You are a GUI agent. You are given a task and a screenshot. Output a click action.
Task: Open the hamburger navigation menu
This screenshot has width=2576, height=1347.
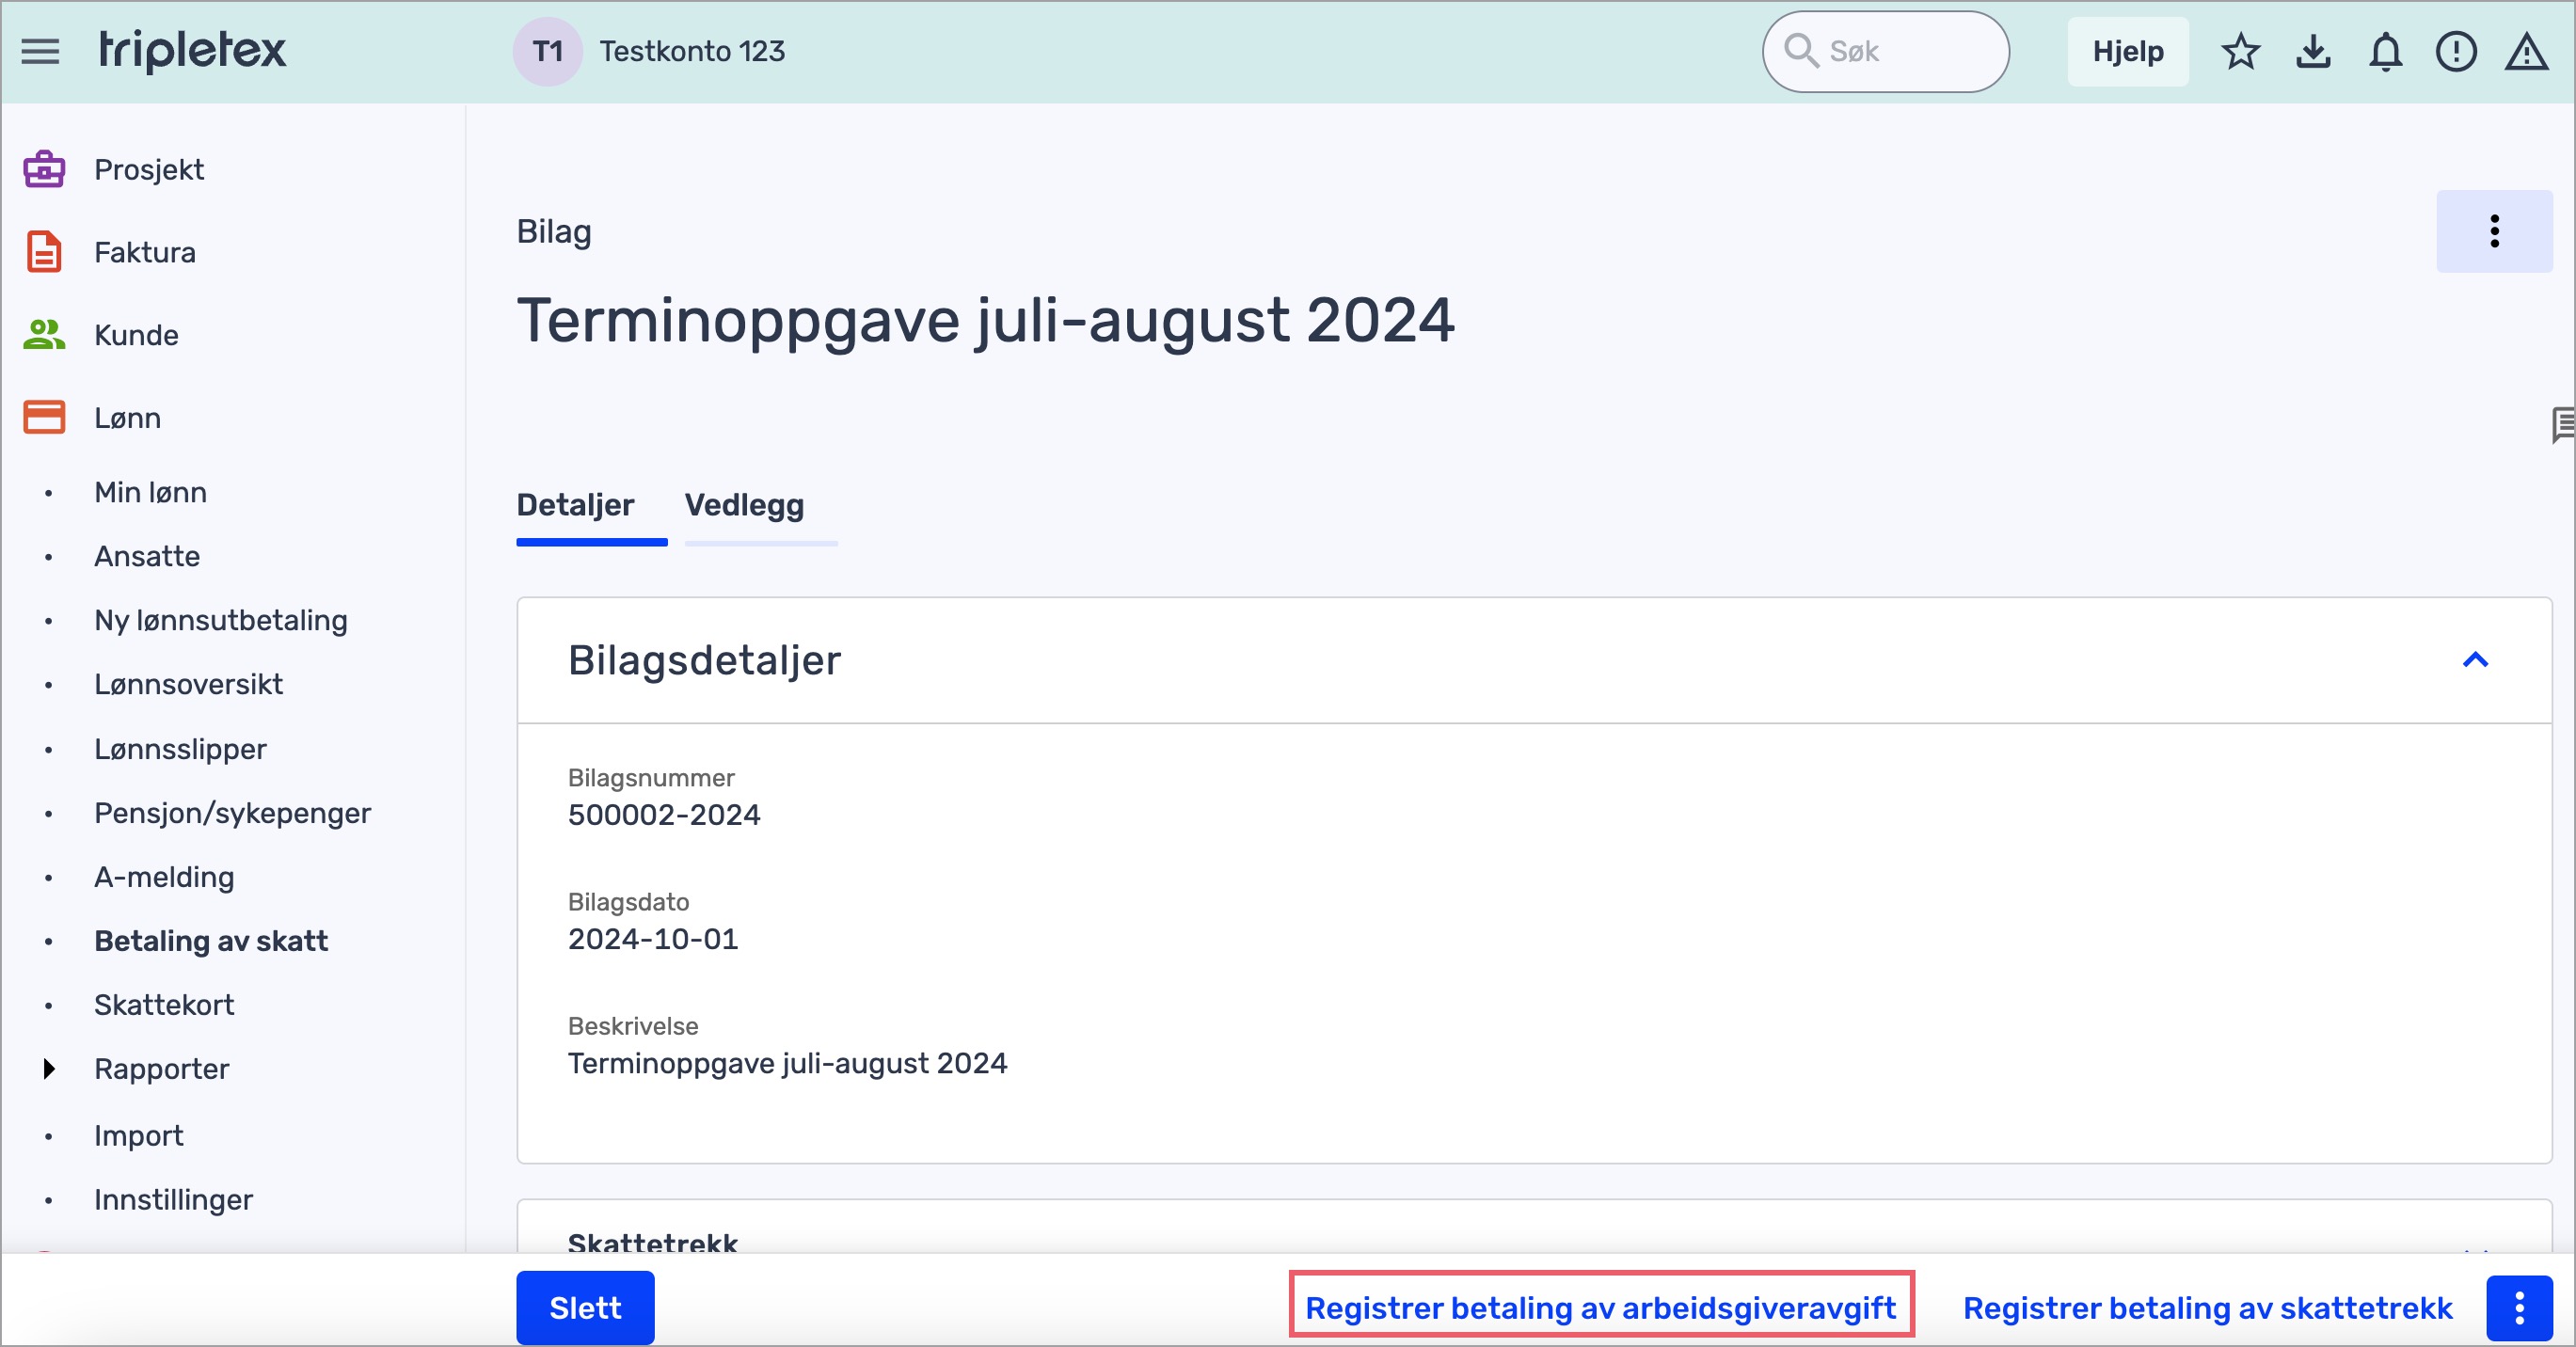pos(41,51)
